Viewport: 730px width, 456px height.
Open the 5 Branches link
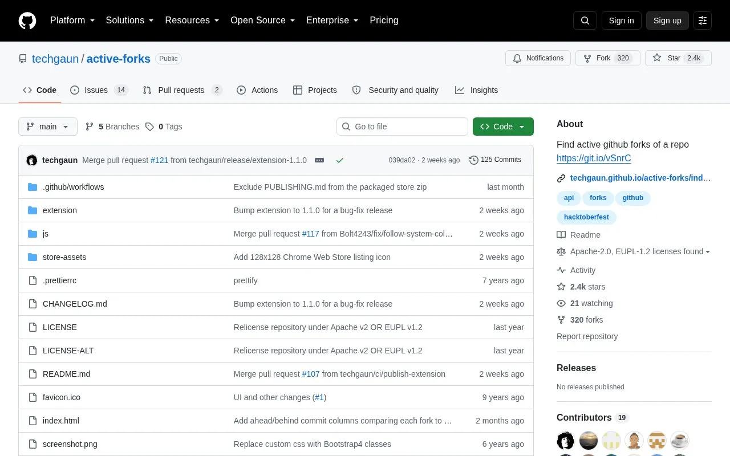pyautogui.click(x=112, y=127)
